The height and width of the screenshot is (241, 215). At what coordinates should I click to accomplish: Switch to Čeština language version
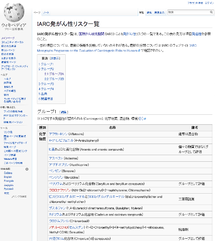coord(8,173)
